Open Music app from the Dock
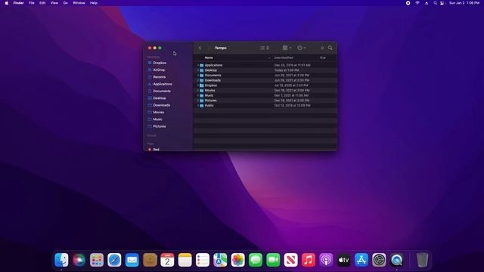This screenshot has height=272, width=484. coord(309,260)
